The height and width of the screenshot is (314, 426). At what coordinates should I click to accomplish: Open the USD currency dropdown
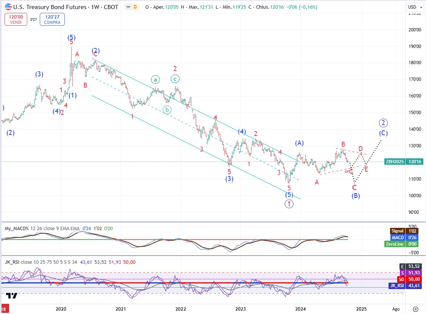(415, 7)
